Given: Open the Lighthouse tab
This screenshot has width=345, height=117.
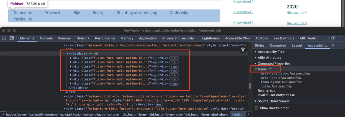Looking at the screenshot, I should pyautogui.click(x=211, y=38).
